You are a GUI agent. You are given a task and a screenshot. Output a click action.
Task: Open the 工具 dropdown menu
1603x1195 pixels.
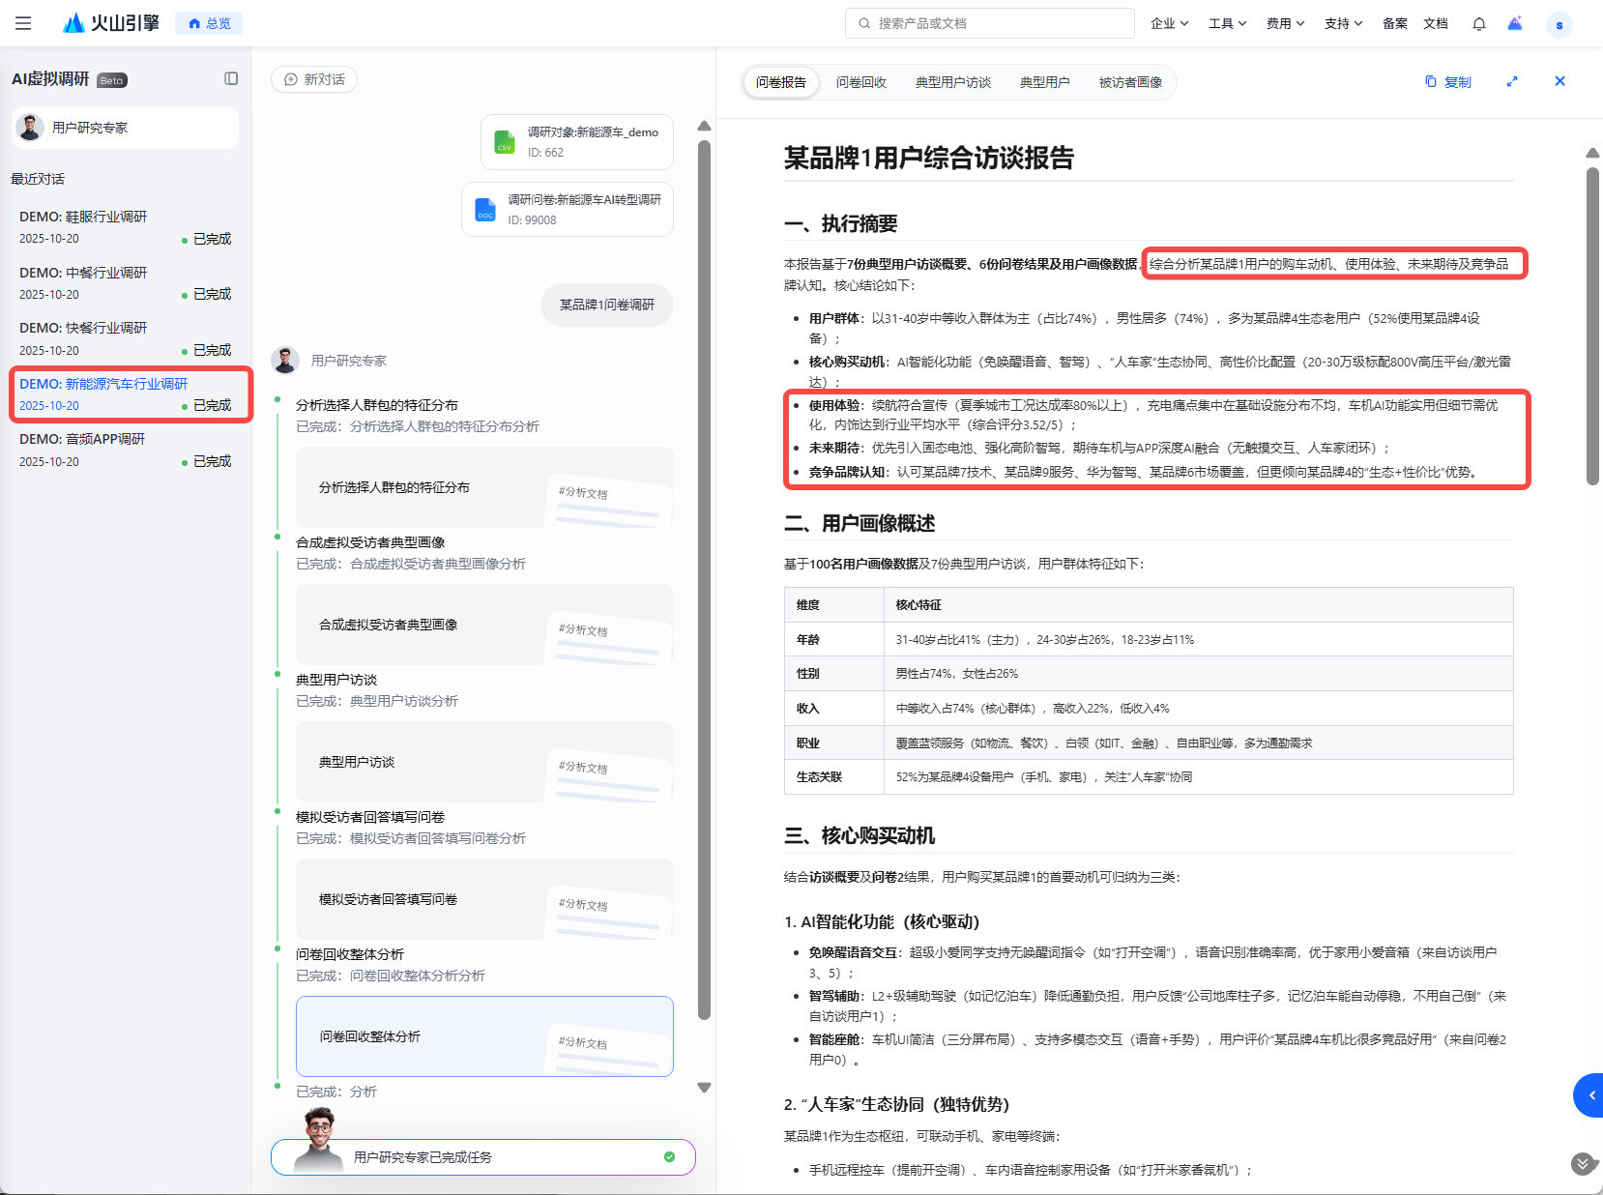1227,23
